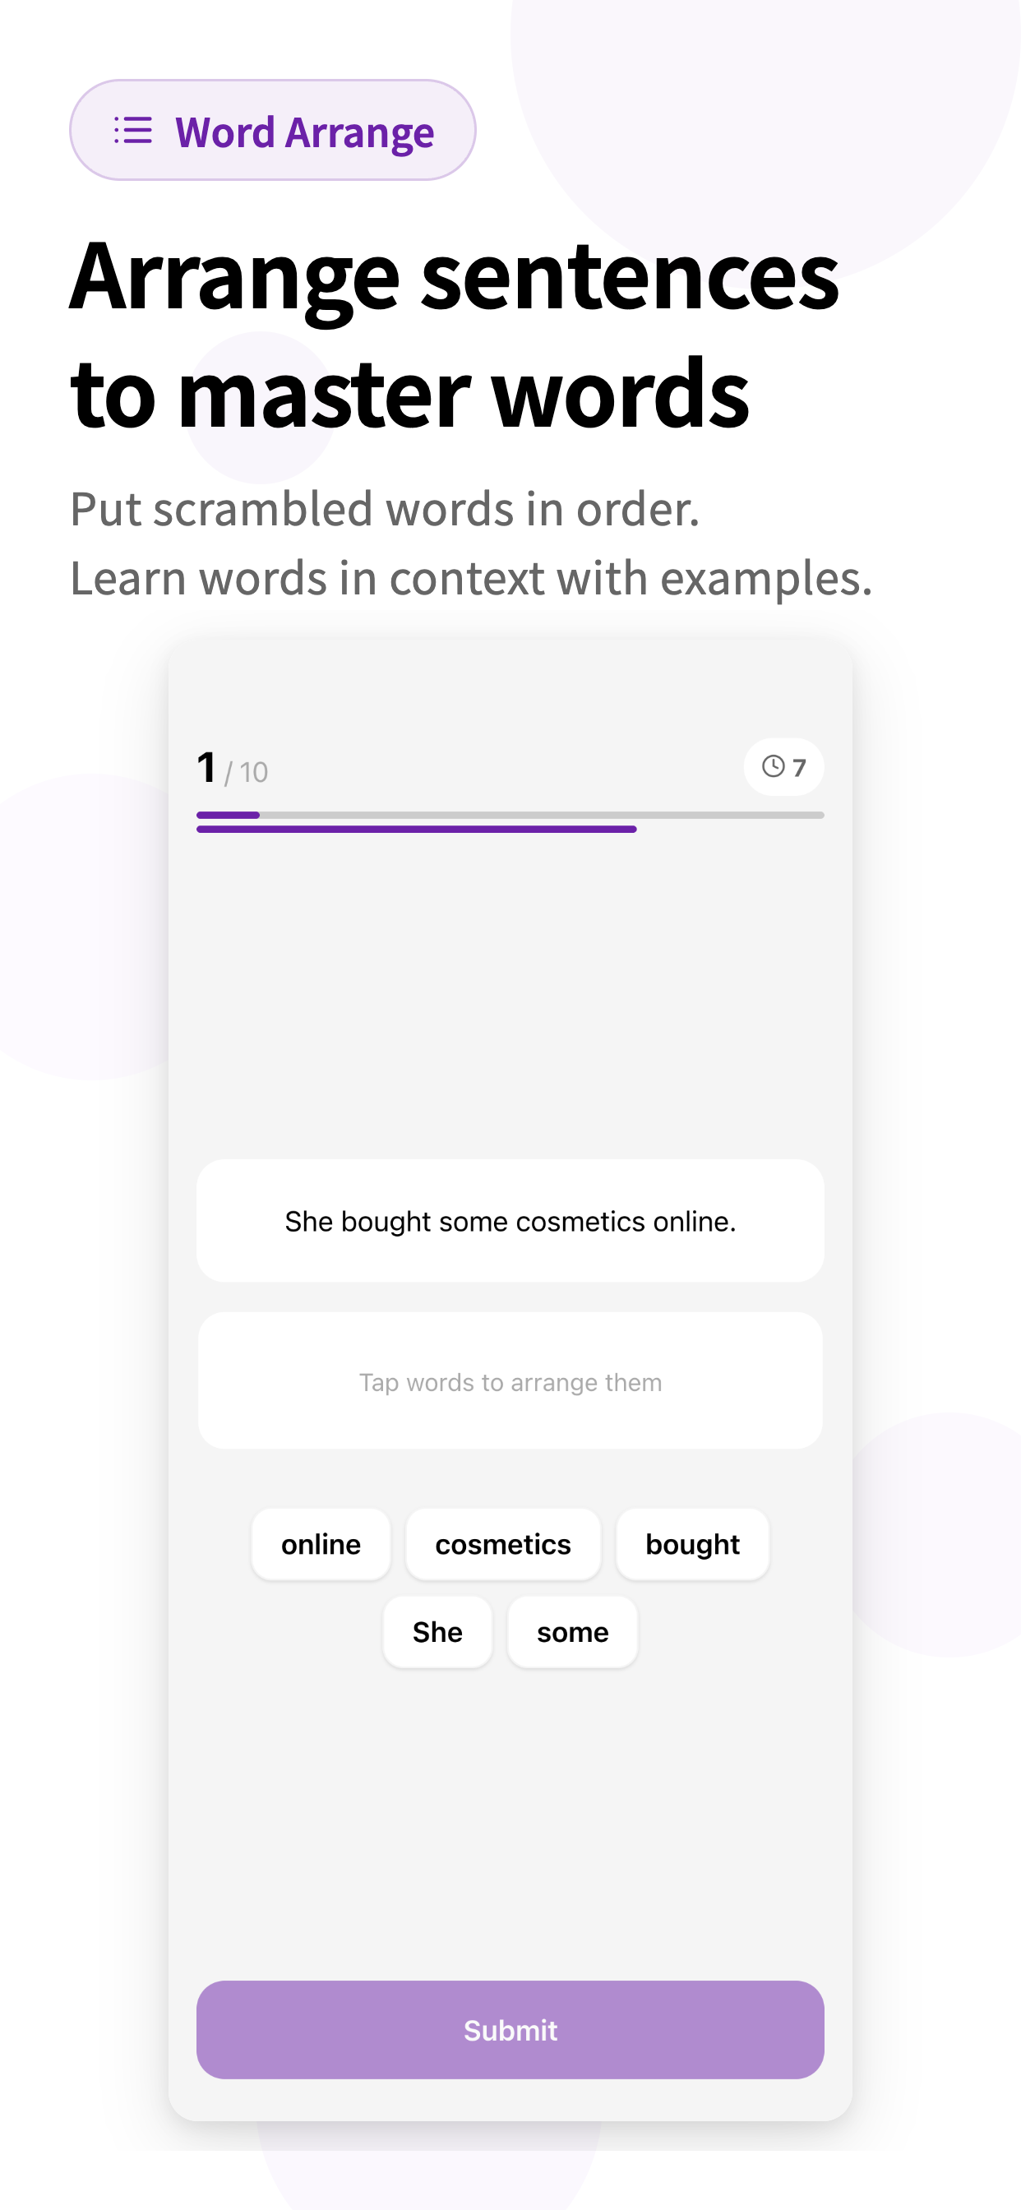Click the clock timer icon
This screenshot has height=2210, width=1021.
[x=773, y=766]
